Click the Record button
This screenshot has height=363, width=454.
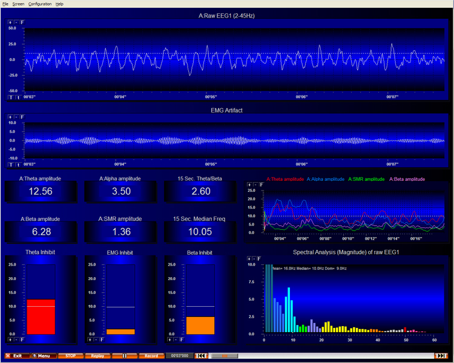tap(151, 356)
